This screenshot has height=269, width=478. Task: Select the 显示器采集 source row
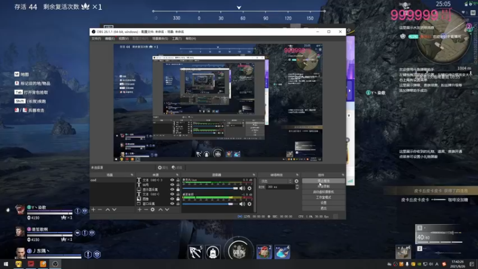[x=158, y=189]
